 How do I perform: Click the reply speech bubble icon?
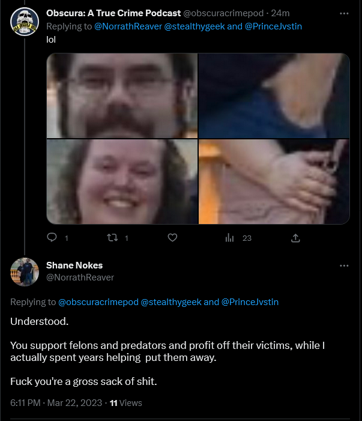pyautogui.click(x=52, y=237)
